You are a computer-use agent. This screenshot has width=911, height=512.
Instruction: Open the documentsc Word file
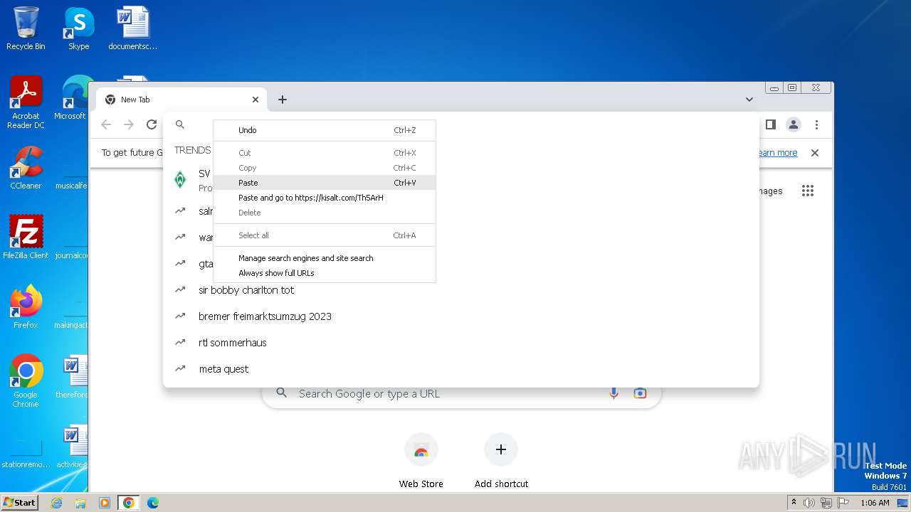tap(132, 28)
